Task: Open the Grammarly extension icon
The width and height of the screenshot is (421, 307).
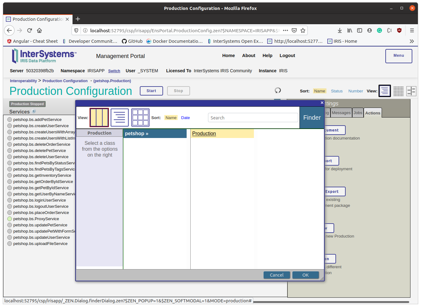Action: [379, 30]
